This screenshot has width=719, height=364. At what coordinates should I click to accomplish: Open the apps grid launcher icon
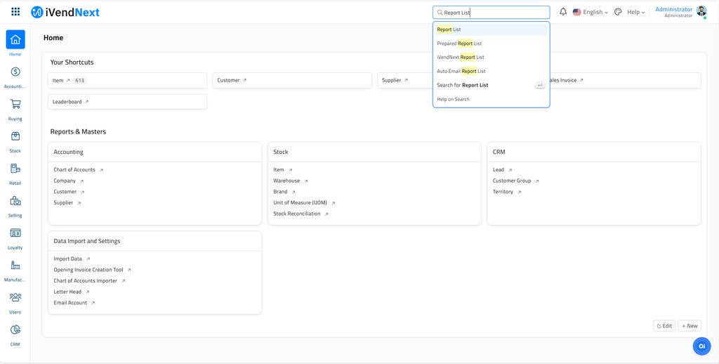coord(15,12)
